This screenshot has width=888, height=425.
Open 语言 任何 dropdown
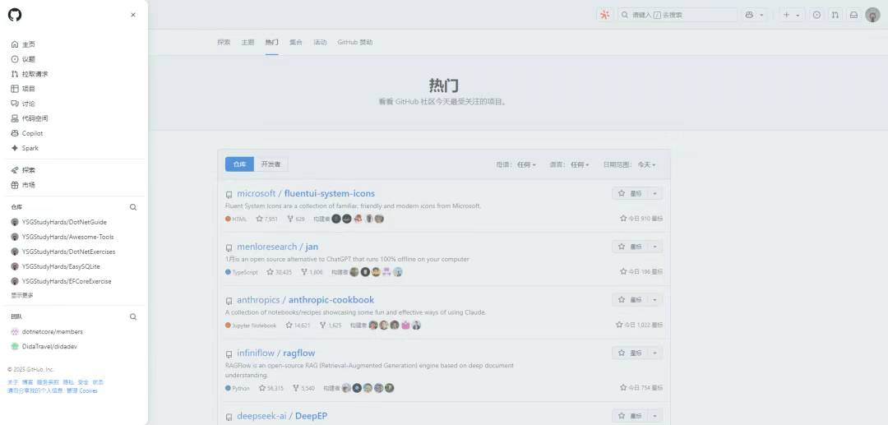click(569, 164)
